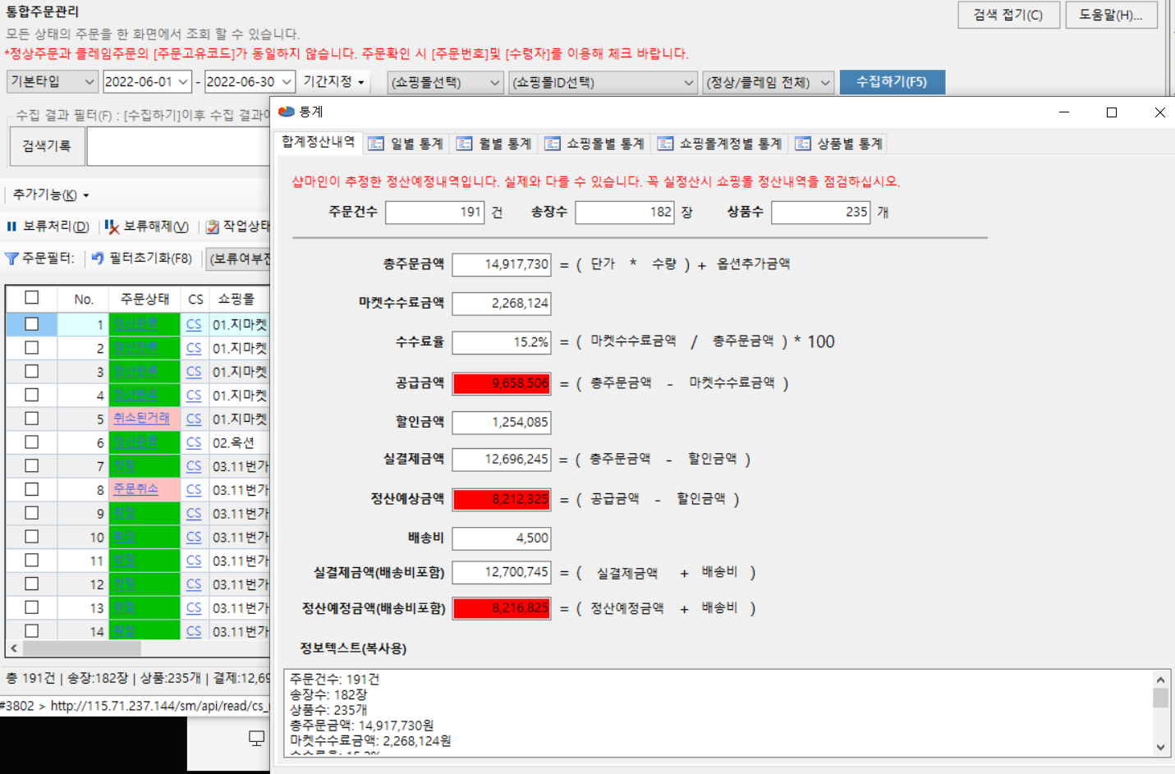The height and width of the screenshot is (774, 1175).
Task: Click the 주문취소 status link in row 8
Action: coord(135,489)
